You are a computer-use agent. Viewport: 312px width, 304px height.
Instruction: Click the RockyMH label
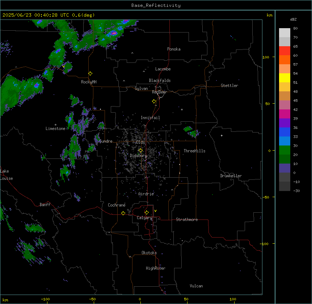89,82
